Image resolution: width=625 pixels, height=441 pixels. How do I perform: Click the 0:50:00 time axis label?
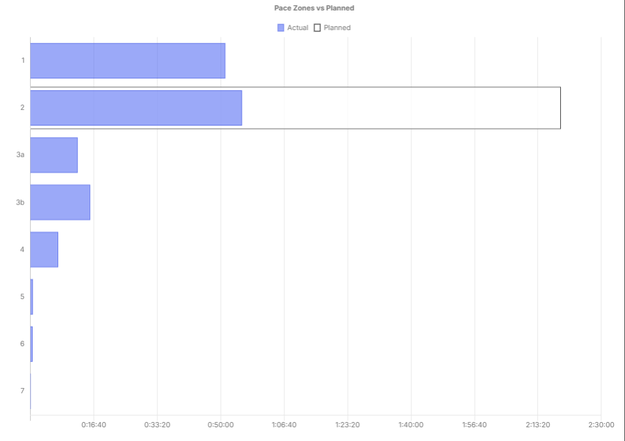pyautogui.click(x=220, y=425)
